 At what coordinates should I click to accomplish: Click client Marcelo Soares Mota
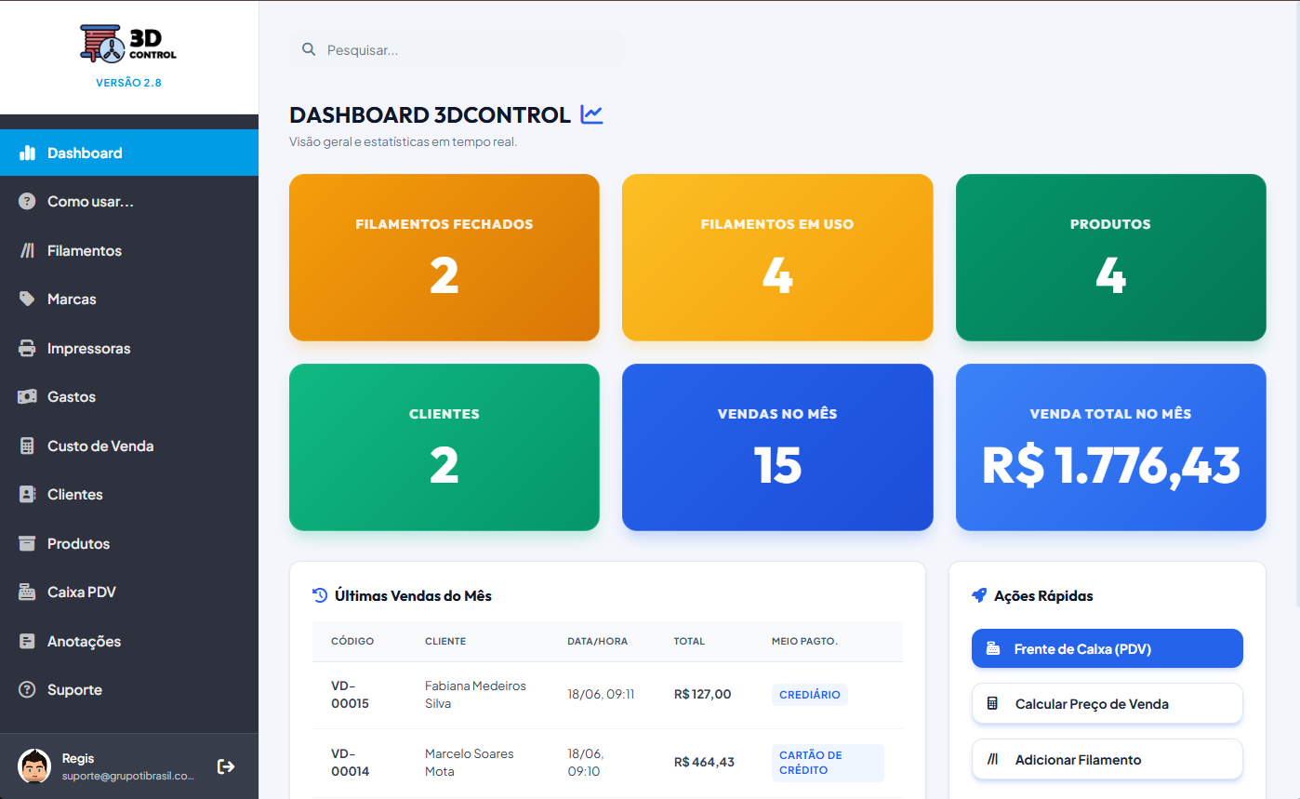pos(470,763)
